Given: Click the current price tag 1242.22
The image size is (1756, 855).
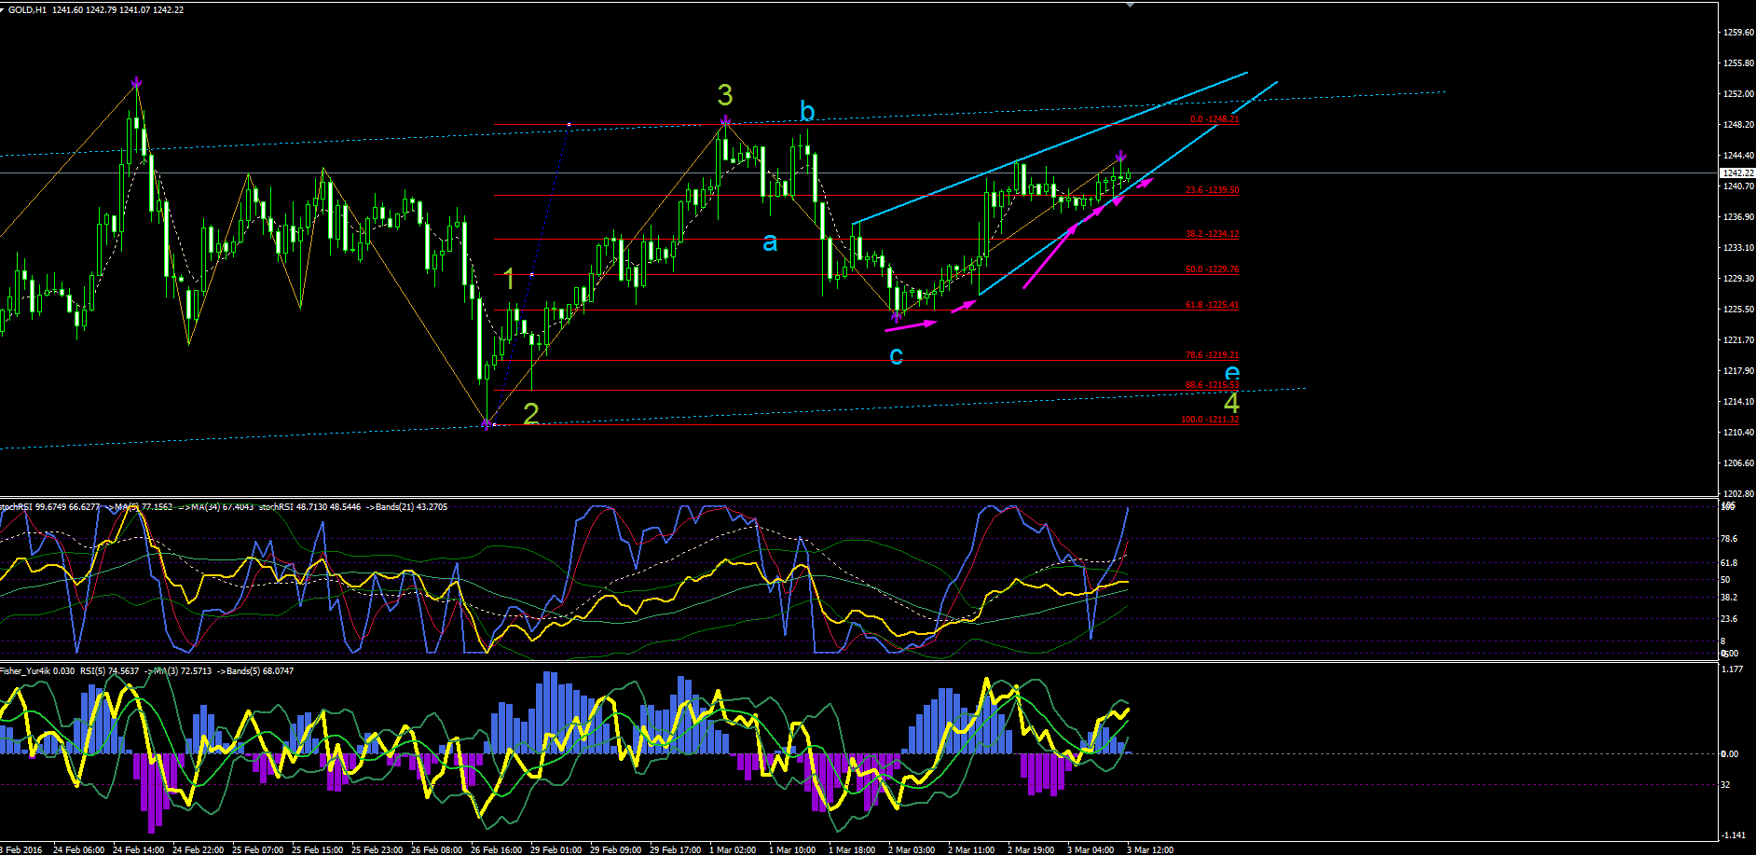Looking at the screenshot, I should [x=1737, y=173].
